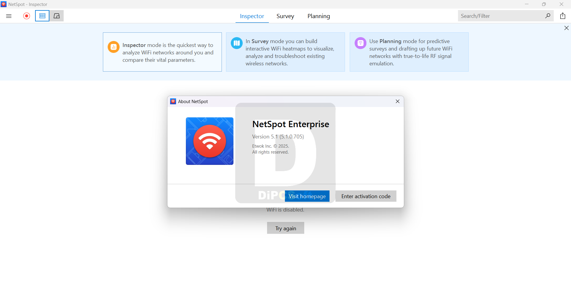Image resolution: width=571 pixels, height=306 pixels.
Task: Click the NetSpot logo image in About
Action: 210,141
